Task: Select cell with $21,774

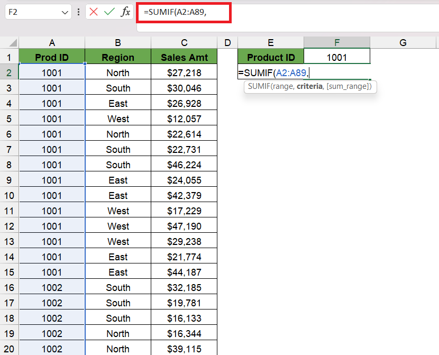Action: [184, 257]
